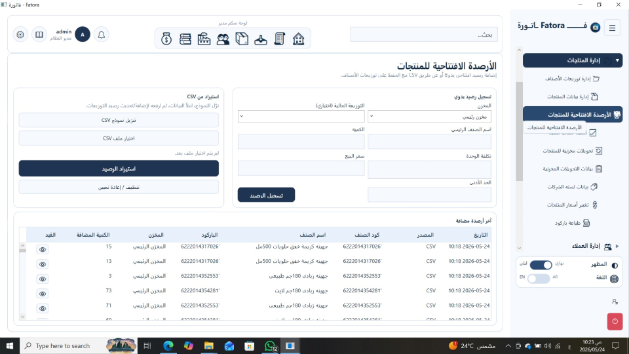Focus the سعر البيع input field

301,168
